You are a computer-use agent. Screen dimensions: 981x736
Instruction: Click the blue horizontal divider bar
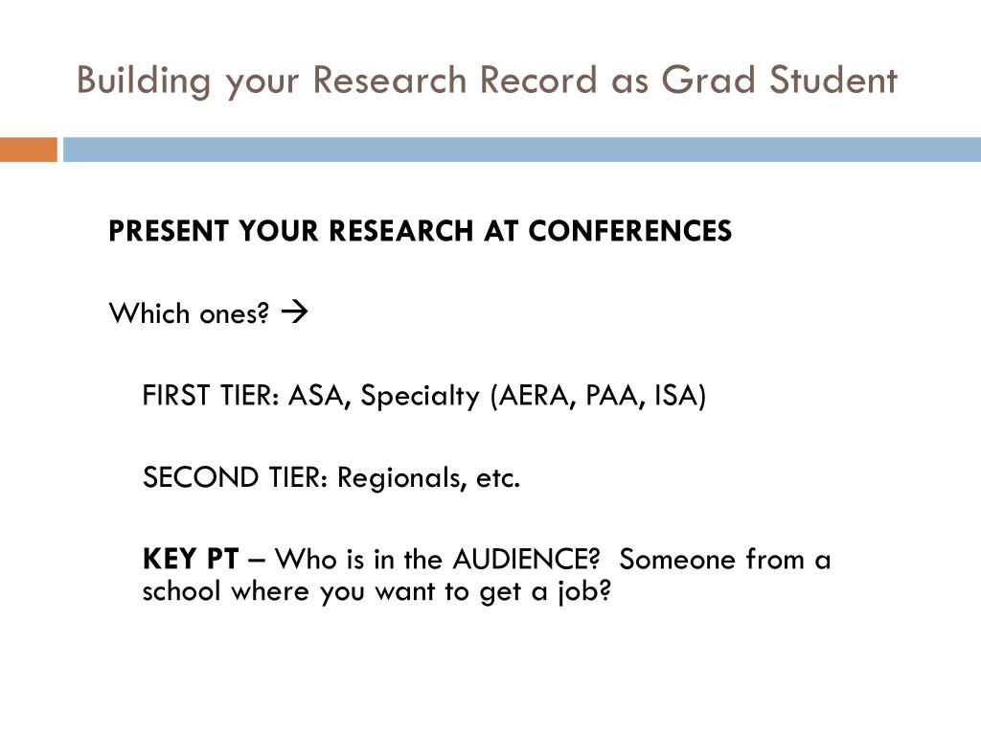[522, 149]
